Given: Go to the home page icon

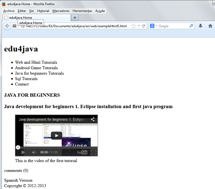Looking at the screenshot, I should pos(210,26).
